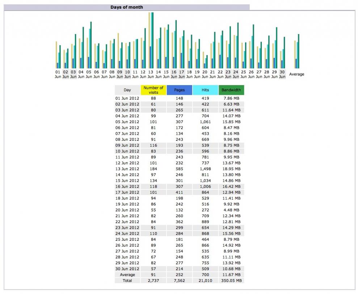
Task: Click total bandwidth 350.05 MB
Action: pyautogui.click(x=231, y=281)
